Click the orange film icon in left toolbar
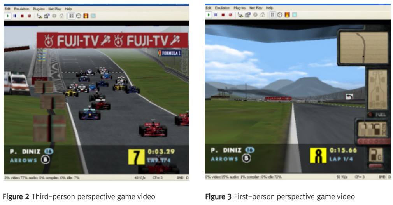 [x=86, y=16]
